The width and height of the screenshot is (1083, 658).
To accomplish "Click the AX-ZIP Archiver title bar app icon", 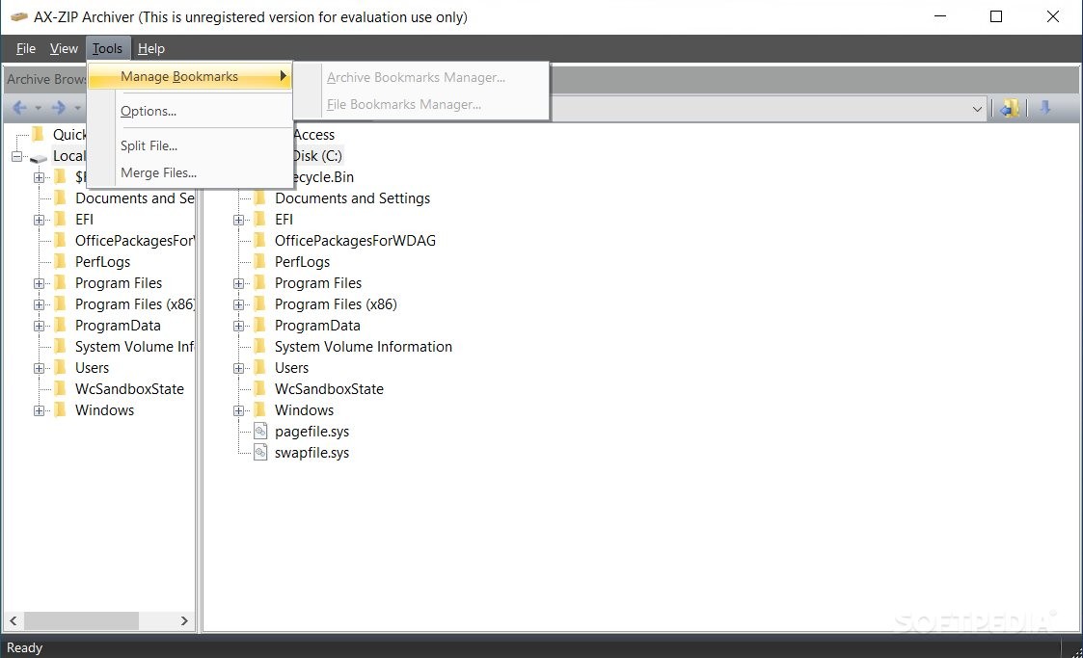I will 19,16.
